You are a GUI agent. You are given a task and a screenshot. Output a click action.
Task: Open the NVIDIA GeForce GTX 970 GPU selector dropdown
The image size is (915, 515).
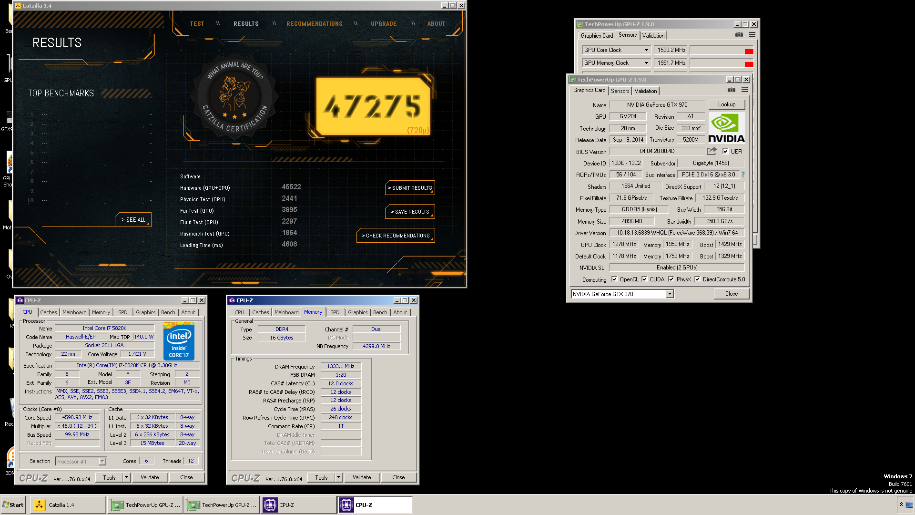[x=670, y=294]
